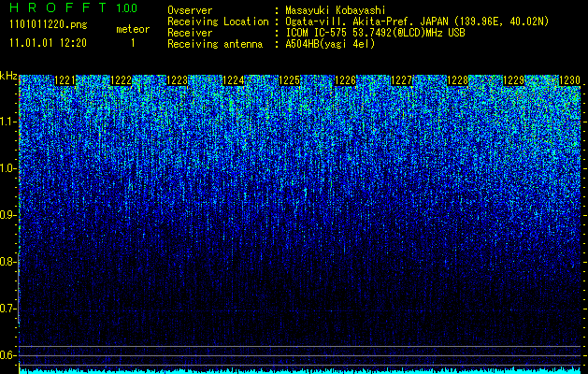588x374 pixels.
Task: Click the 1229 time marker
Action: pos(513,81)
